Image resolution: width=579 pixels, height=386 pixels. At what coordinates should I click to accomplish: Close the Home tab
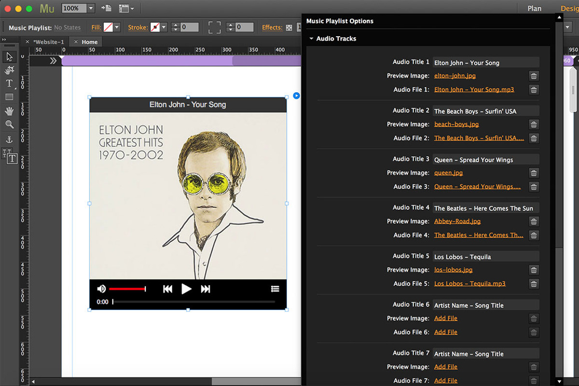pos(76,42)
